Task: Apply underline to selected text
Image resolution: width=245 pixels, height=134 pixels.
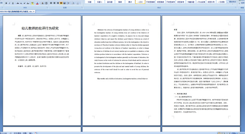Action: [x=13, y=3]
